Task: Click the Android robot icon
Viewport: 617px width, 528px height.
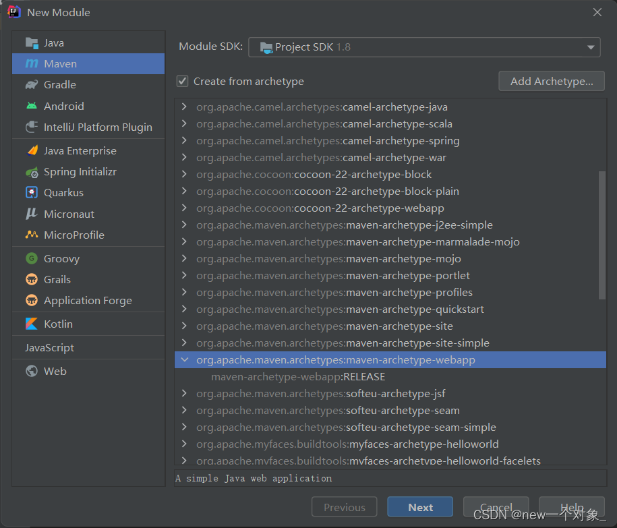Action: click(32, 106)
